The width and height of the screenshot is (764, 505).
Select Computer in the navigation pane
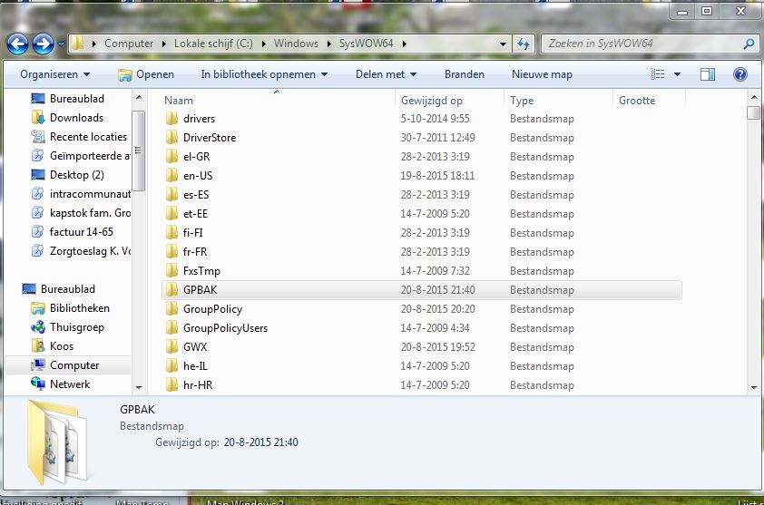point(65,364)
